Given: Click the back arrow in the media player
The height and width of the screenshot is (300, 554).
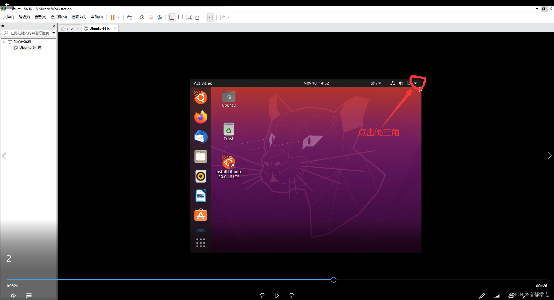Looking at the screenshot, I should pos(7,4).
